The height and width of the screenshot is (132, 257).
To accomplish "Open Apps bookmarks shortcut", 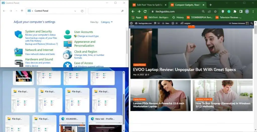I will [136, 17].
